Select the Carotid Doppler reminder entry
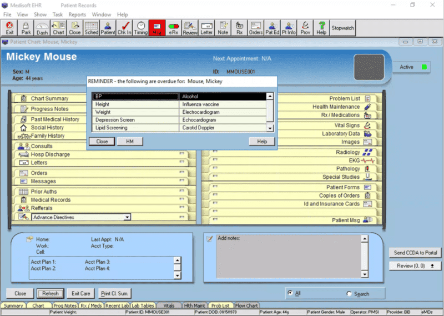 [223, 128]
